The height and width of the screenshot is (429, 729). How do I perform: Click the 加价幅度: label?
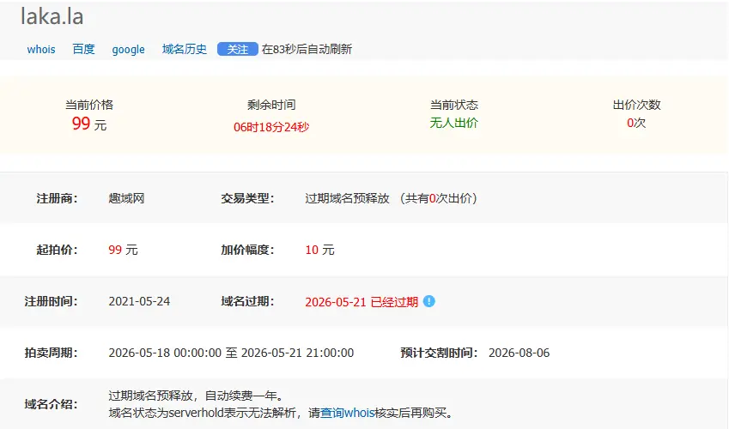coord(247,250)
